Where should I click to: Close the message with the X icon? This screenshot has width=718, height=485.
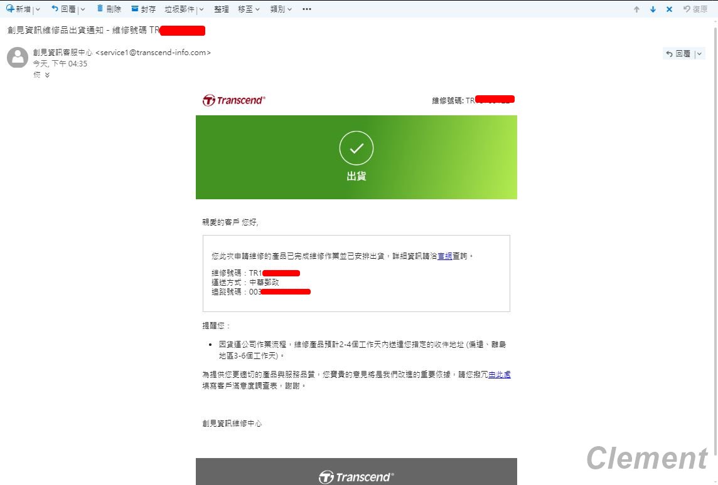click(670, 9)
